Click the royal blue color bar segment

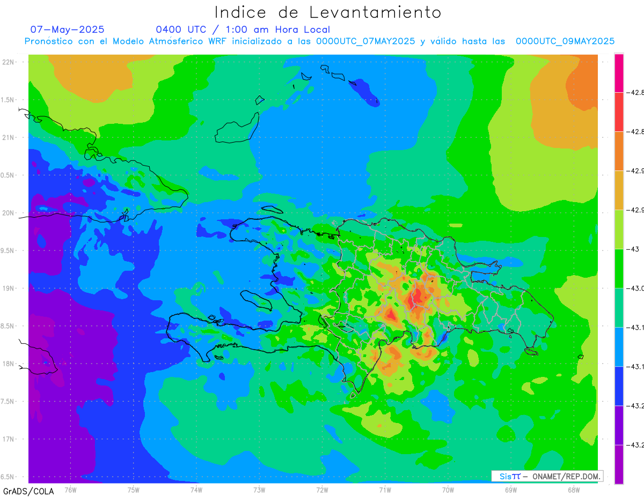click(619, 386)
